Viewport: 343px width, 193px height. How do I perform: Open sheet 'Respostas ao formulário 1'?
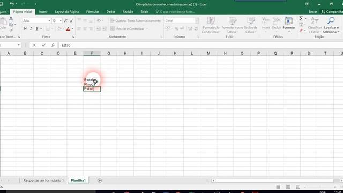(43, 180)
